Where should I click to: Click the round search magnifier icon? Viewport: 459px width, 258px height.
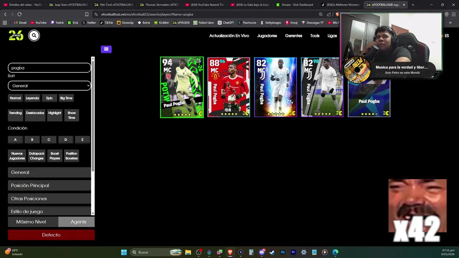(34, 35)
